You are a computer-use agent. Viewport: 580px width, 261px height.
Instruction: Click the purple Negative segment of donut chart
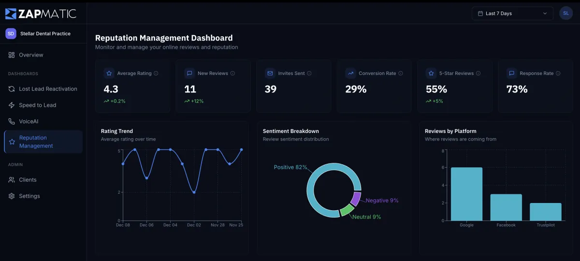[355, 199]
